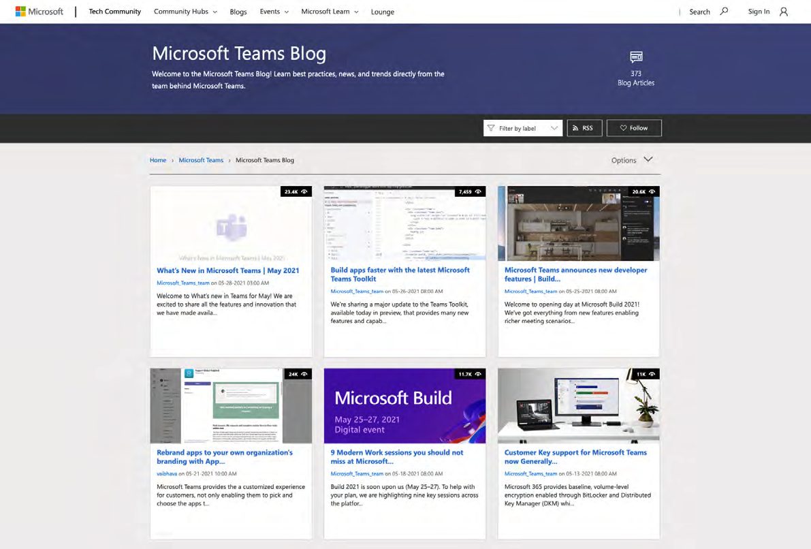Image resolution: width=811 pixels, height=549 pixels.
Task: Open the Lounge navigation item
Action: coord(382,12)
